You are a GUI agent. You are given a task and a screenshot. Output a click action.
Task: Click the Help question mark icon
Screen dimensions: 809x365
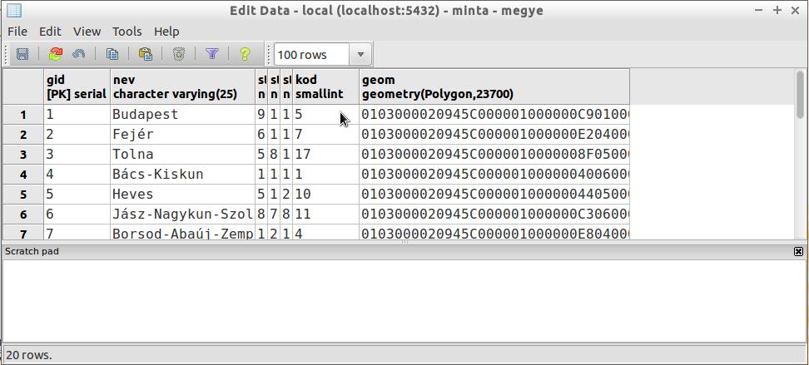[245, 54]
